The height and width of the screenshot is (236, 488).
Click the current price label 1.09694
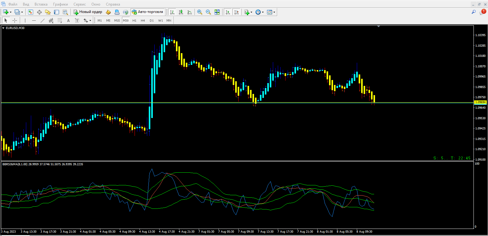click(480, 102)
